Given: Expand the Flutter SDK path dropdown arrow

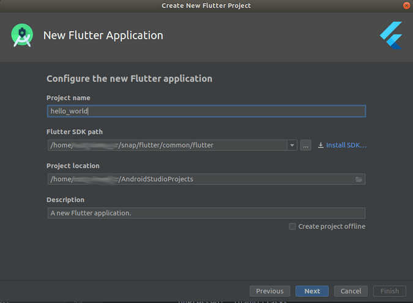Looking at the screenshot, I should pyautogui.click(x=292, y=146).
